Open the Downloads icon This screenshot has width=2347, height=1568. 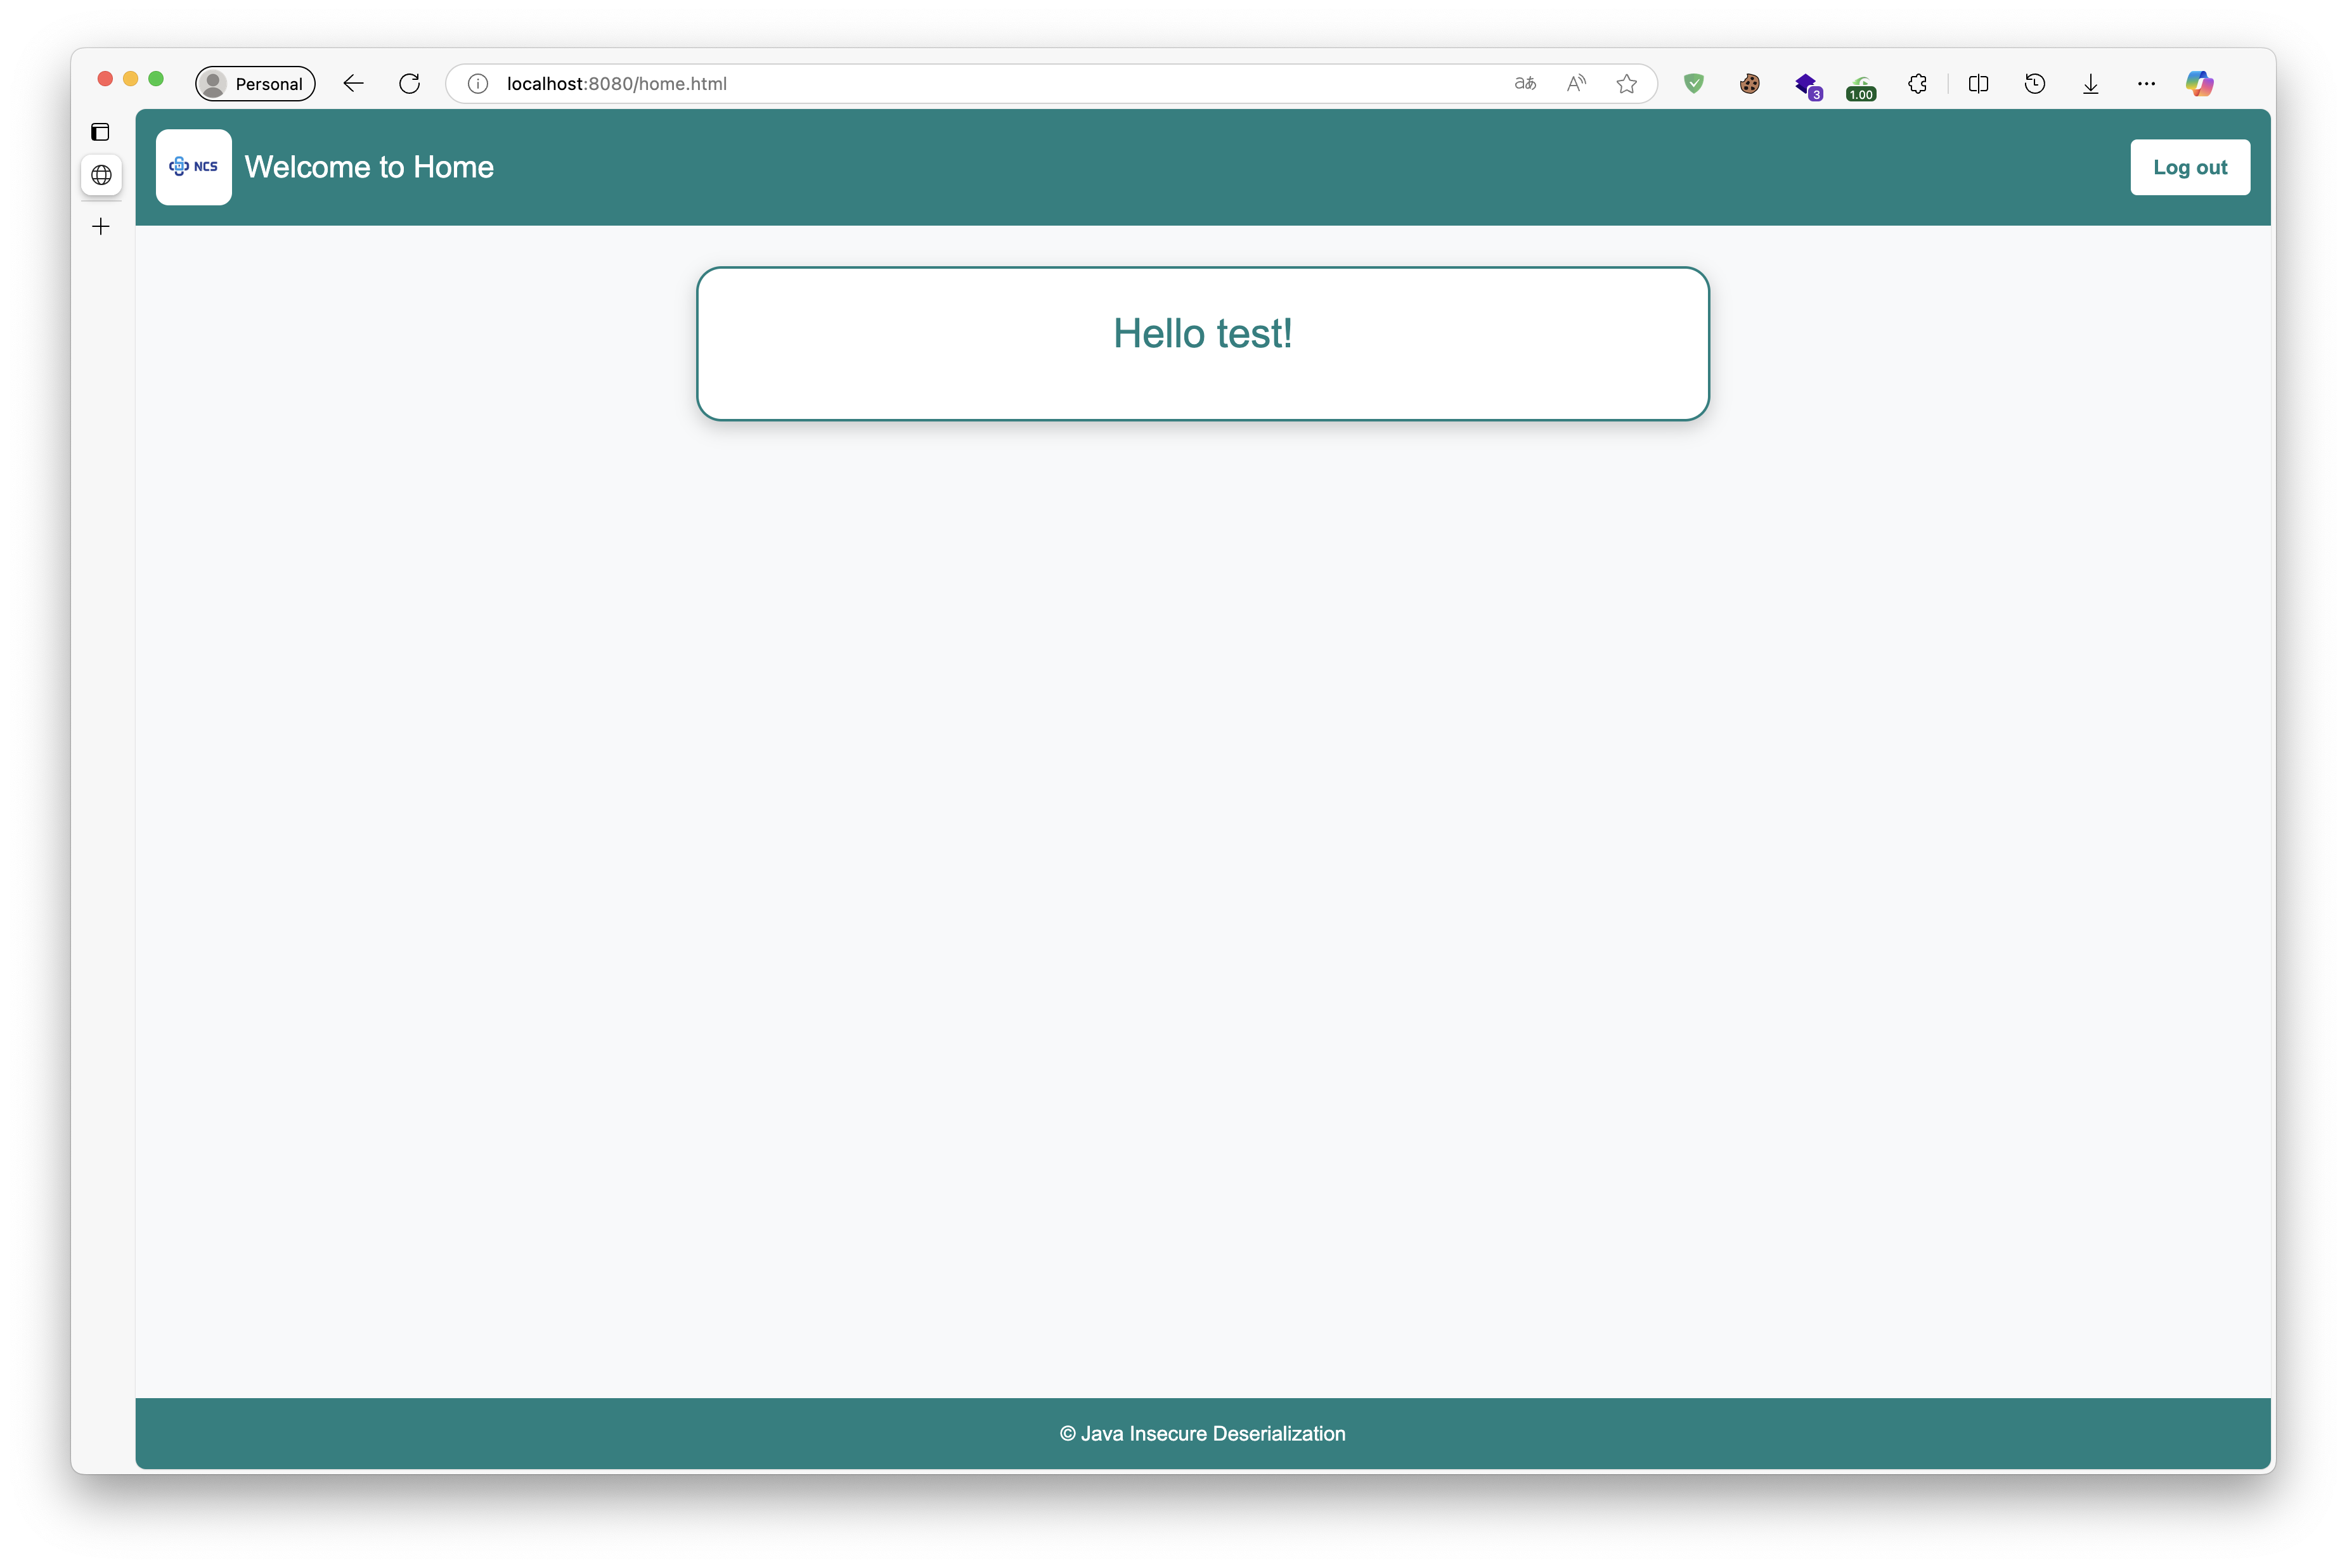[x=2090, y=83]
